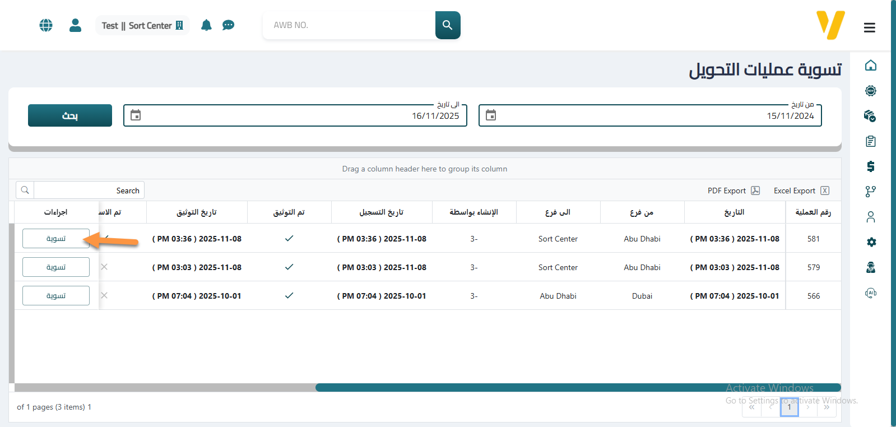Screen dimensions: 896x427
Task: Click تسوية button for transaction 581
Action: 56,239
